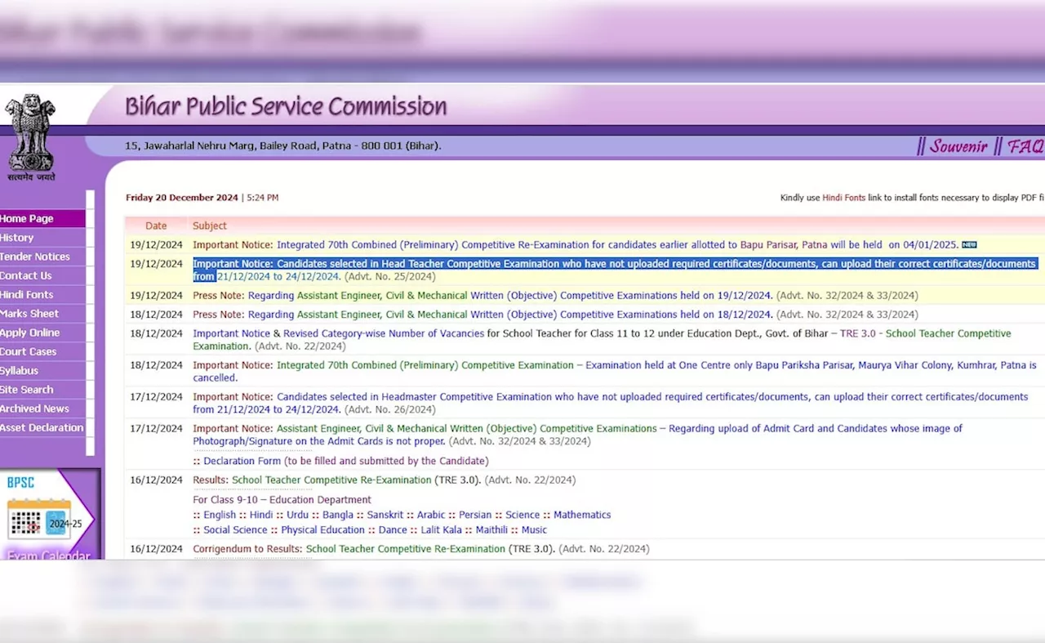The height and width of the screenshot is (643, 1045).
Task: Open the Lalit Kala result link
Action: (441, 530)
